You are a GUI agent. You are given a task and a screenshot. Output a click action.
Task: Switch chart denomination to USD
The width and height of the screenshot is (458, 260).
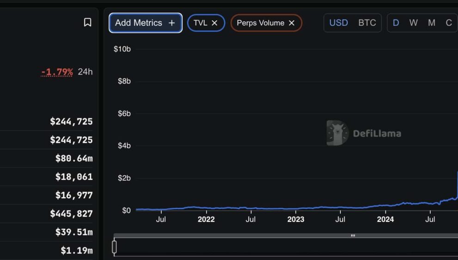(338, 23)
